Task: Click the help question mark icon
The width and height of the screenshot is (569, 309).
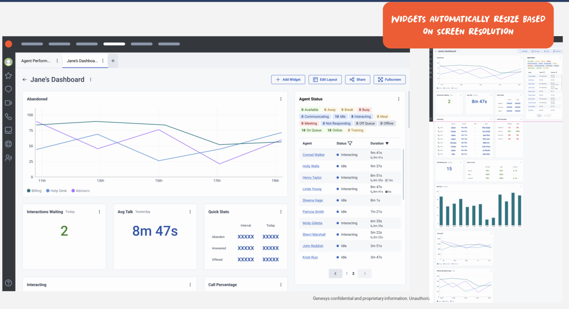Action: (x=9, y=283)
